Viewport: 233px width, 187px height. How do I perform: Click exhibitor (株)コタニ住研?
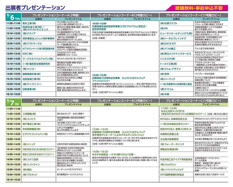click(x=30, y=159)
